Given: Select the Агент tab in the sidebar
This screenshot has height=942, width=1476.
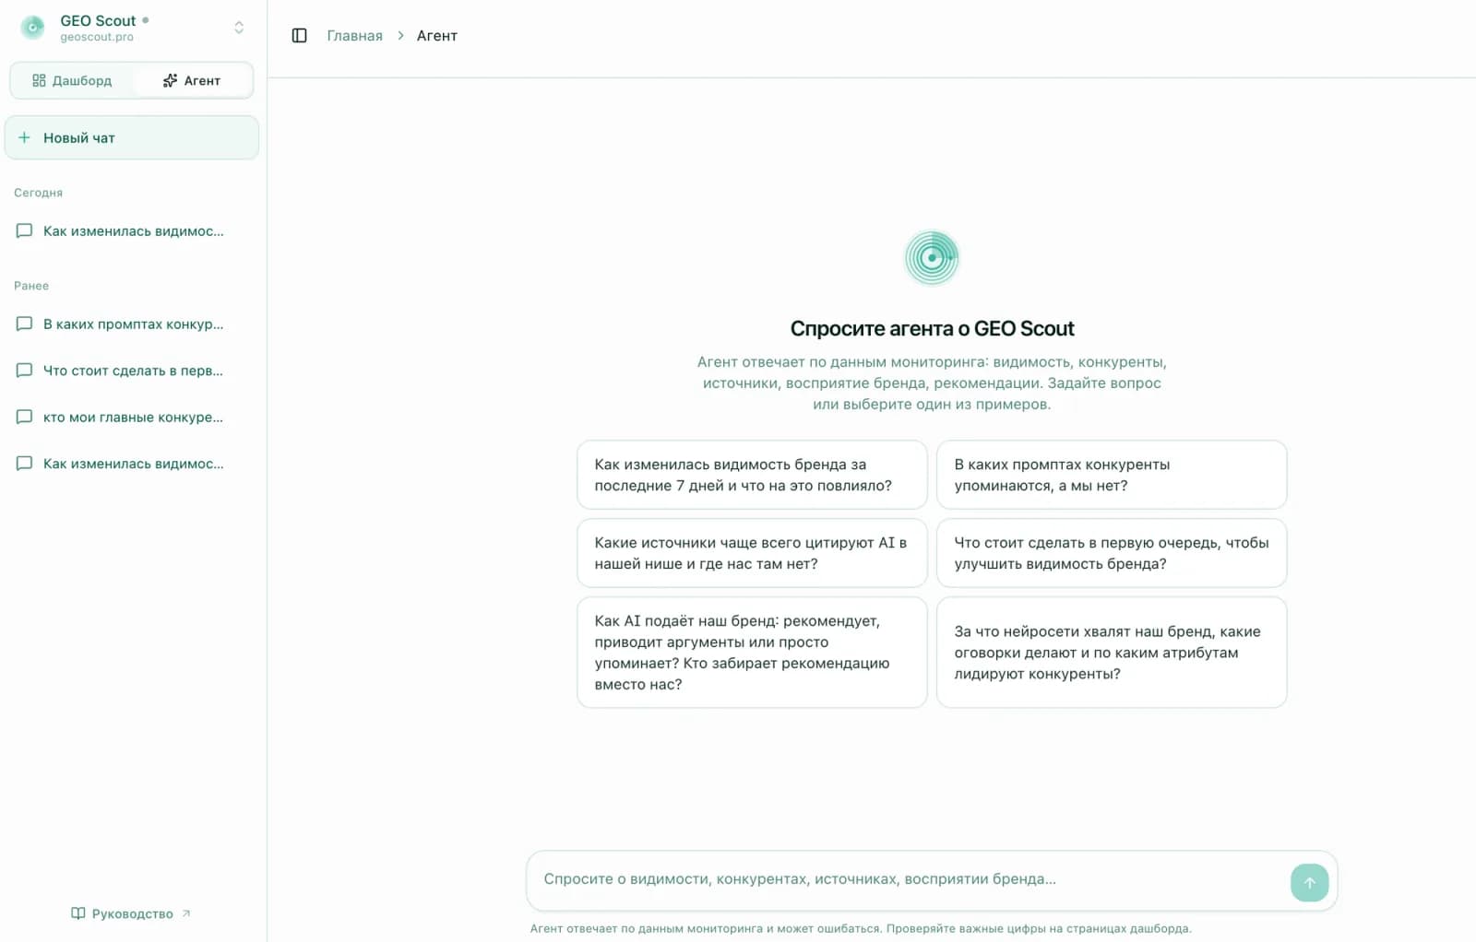Looking at the screenshot, I should (x=192, y=80).
